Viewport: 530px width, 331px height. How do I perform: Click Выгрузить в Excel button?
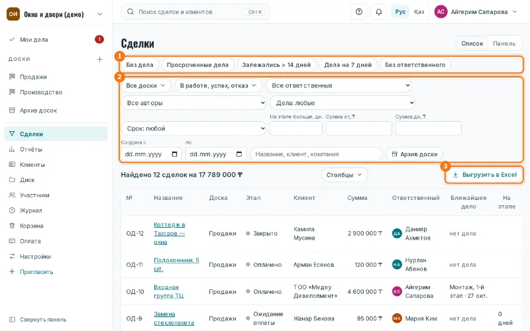(484, 175)
